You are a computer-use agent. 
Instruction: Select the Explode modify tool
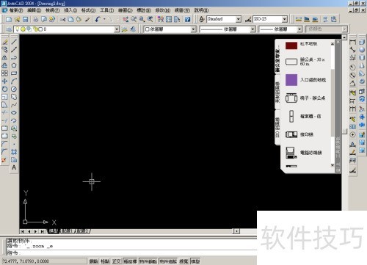[x=4, y=160]
